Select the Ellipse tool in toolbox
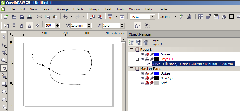The image size is (240, 111). click(x=4, y=92)
